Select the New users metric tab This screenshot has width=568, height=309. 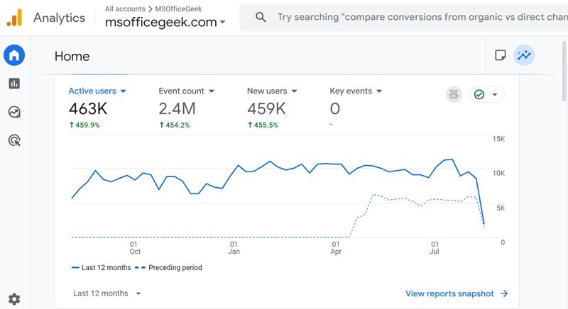(x=272, y=91)
